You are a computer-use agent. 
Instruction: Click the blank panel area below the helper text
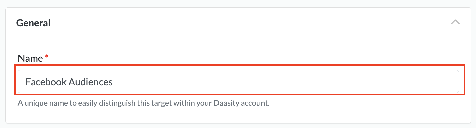point(238,116)
